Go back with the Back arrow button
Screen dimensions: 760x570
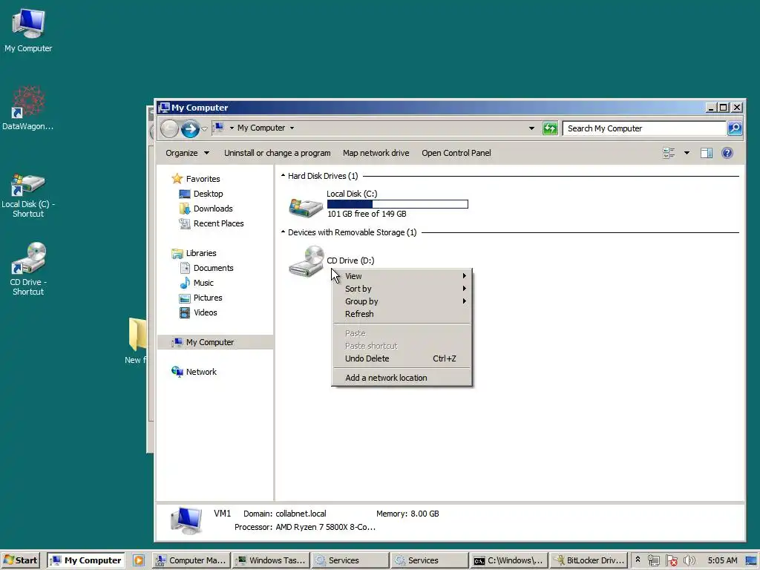point(169,128)
